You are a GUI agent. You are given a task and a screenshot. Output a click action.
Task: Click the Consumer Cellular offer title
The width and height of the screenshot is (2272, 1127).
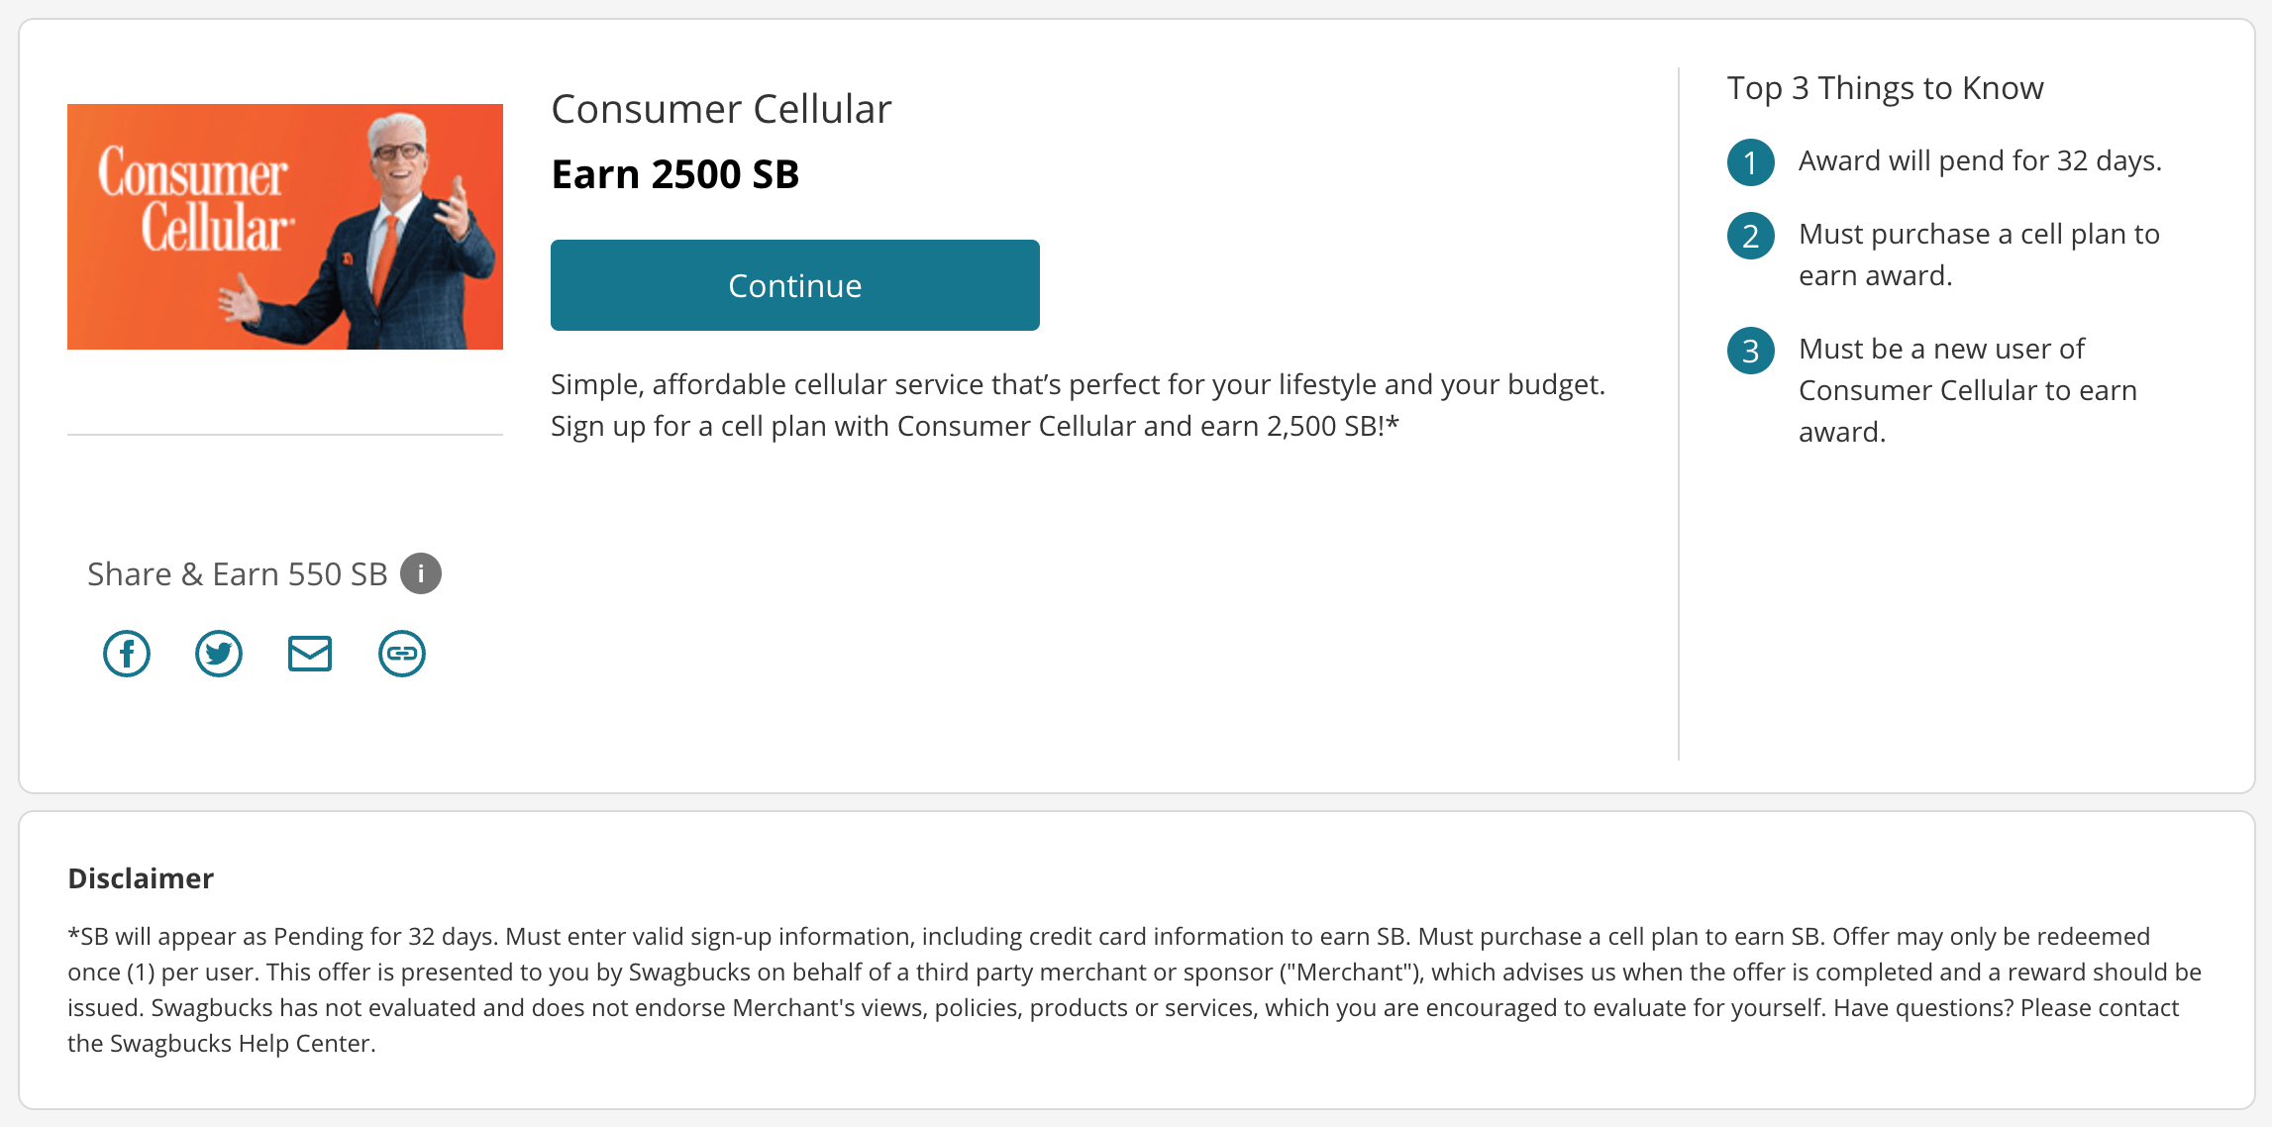[720, 109]
